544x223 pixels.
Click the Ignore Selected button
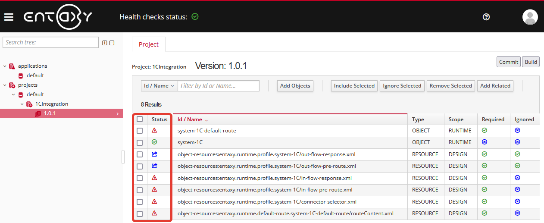click(402, 86)
